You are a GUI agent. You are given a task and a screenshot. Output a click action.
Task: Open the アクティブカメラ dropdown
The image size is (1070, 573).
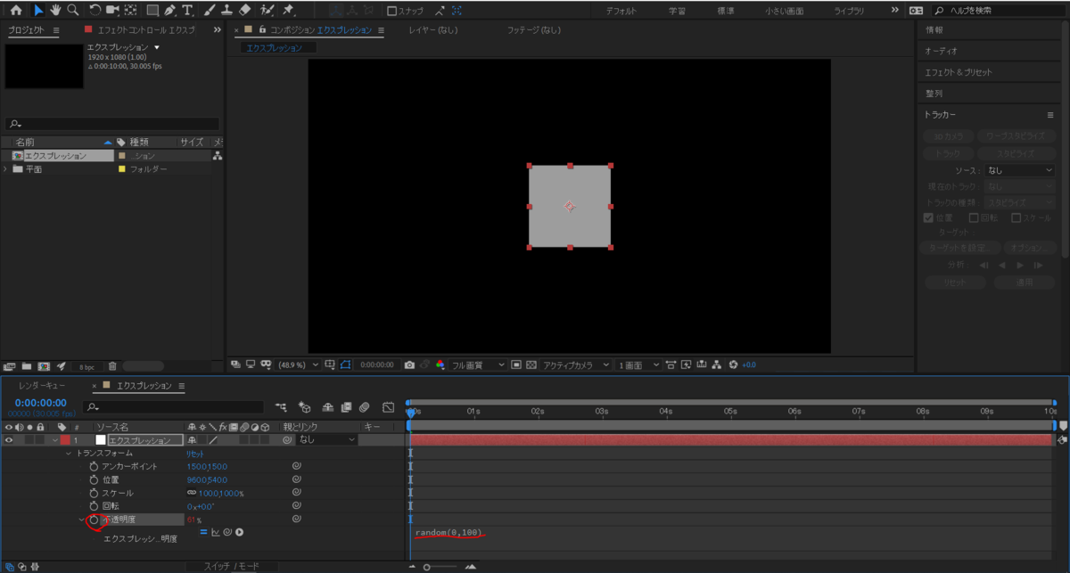coord(576,364)
